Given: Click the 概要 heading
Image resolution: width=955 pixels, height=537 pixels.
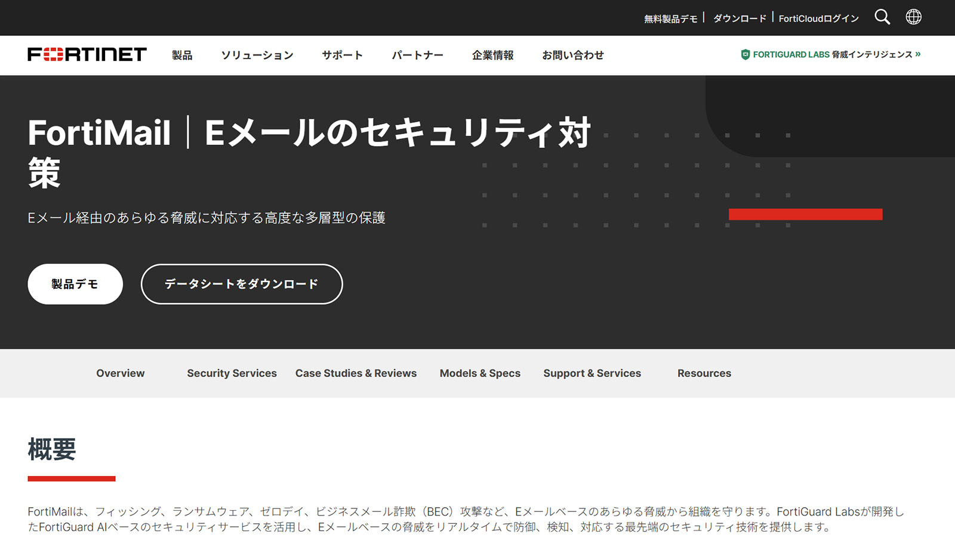Looking at the screenshot, I should coord(52,449).
